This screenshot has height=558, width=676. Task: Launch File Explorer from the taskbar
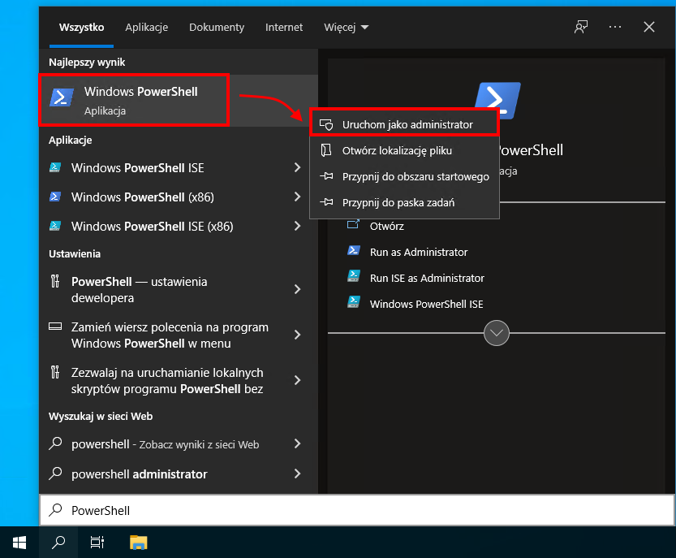point(139,543)
